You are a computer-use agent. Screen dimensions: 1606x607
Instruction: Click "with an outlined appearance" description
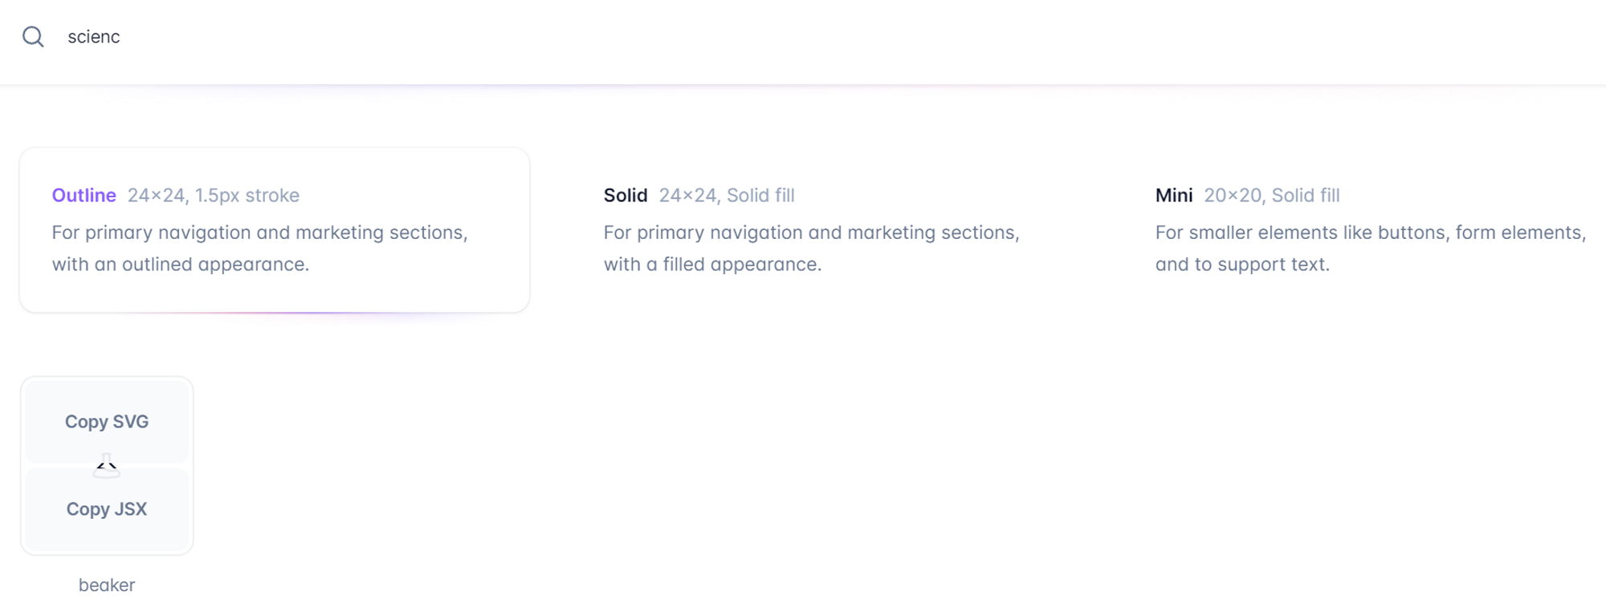point(181,265)
